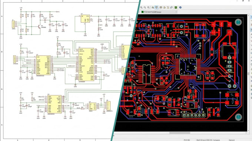Image resolution: width=252 pixels, height=141 pixels.
Task: Click the green square board icon in toolbar
Action: tap(176, 7)
